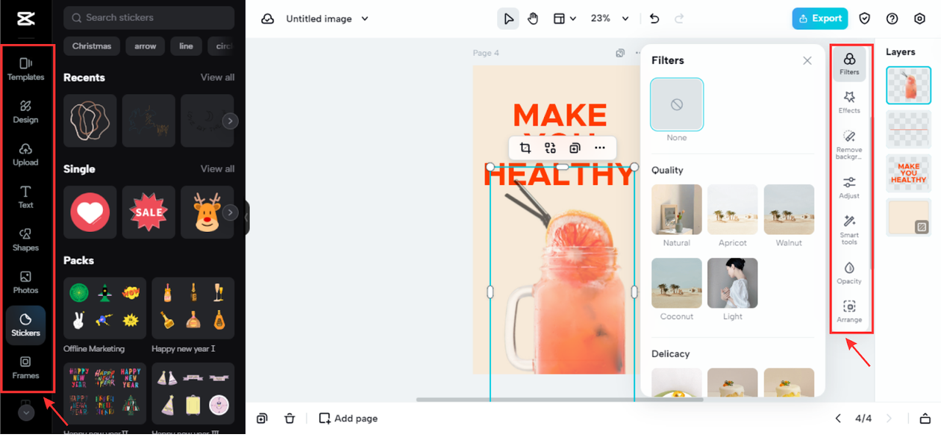This screenshot has width=941, height=437.
Task: Open the Filters tool
Action: pyautogui.click(x=849, y=64)
